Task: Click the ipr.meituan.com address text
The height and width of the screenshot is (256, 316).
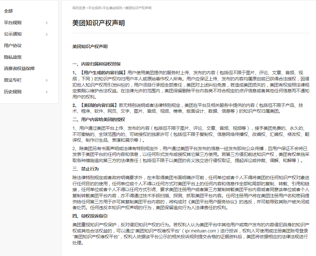Action: [x=201, y=231]
